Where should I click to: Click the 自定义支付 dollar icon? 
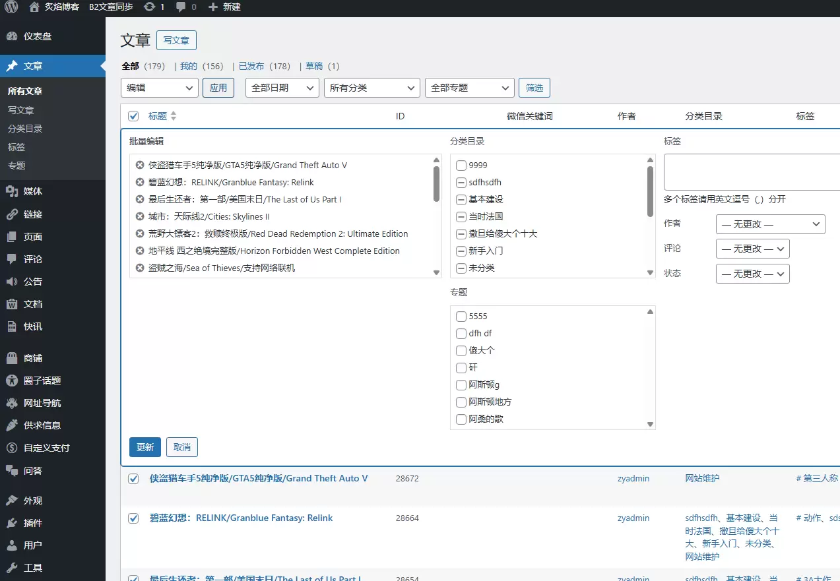pos(12,448)
